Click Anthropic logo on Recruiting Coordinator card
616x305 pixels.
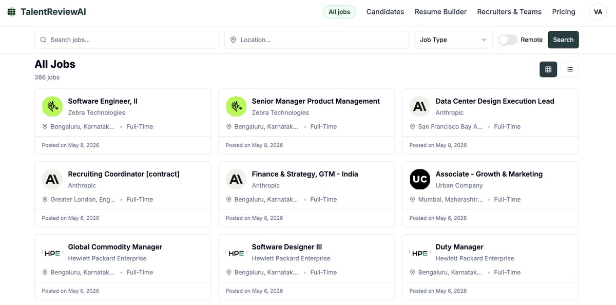click(x=52, y=179)
